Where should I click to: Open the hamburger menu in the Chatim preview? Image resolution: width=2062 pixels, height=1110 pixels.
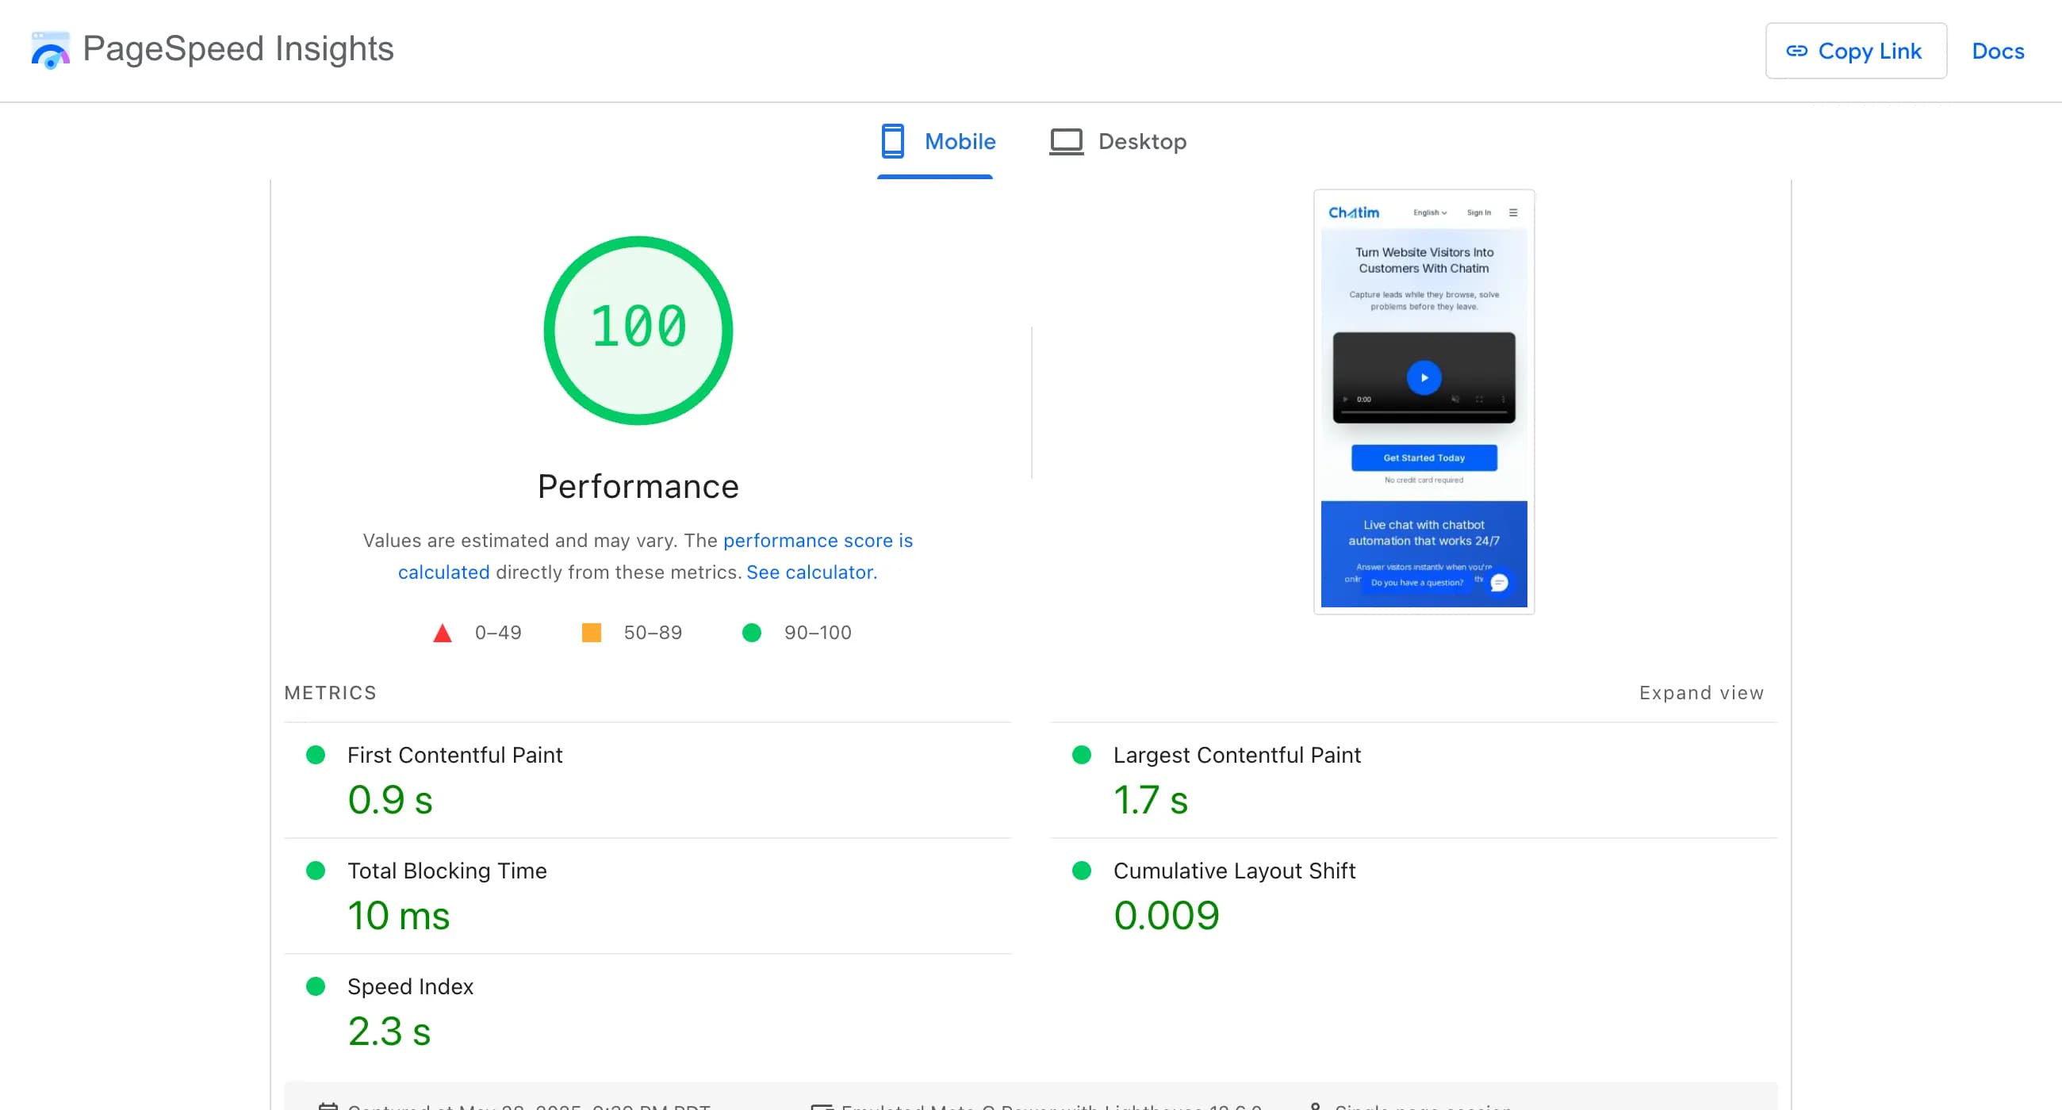coord(1513,212)
